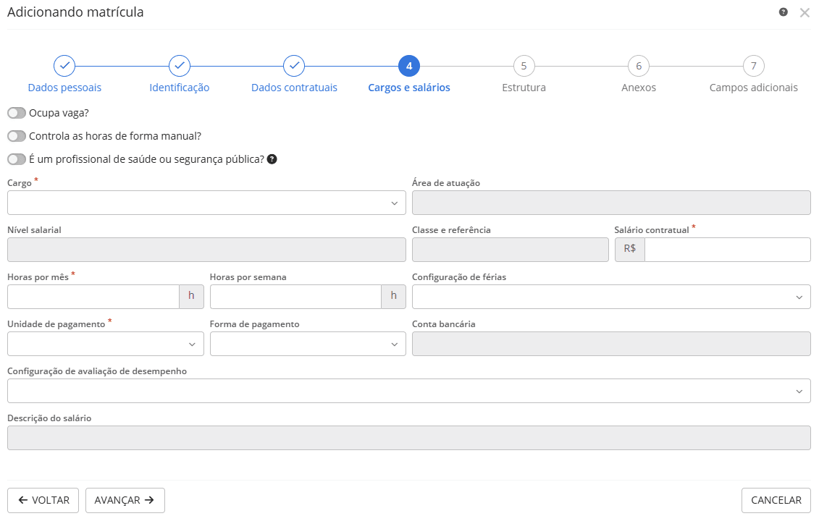Open the Cargo dropdown
Viewport: 819px width, 516px height.
(x=206, y=203)
